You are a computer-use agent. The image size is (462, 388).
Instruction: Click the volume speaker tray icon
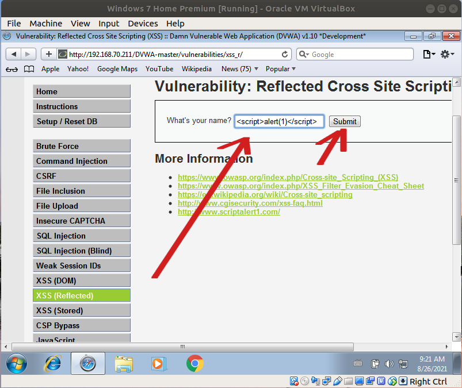389,364
